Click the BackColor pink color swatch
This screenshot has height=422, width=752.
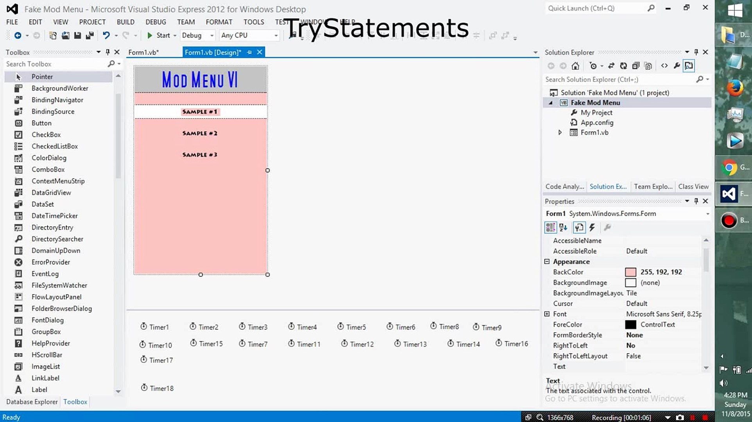coord(630,272)
